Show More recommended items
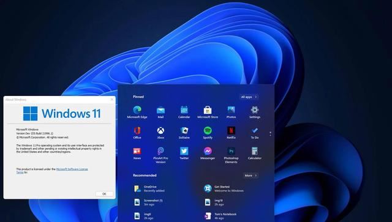Screen dimensions: 392x222 251,176
